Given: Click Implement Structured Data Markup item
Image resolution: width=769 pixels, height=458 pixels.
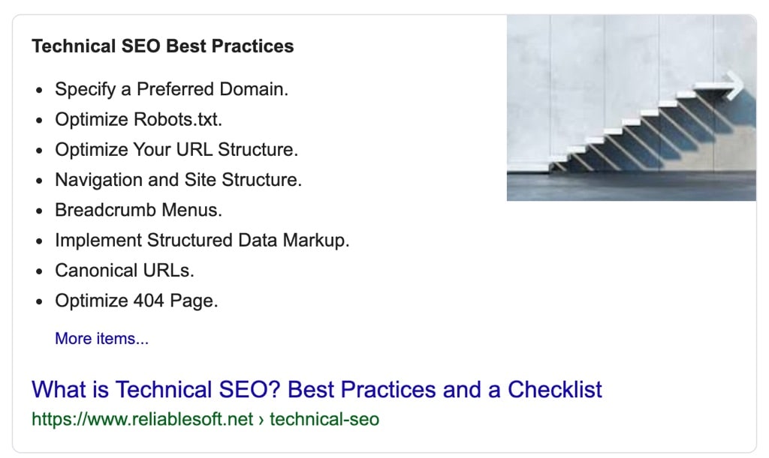Looking at the screenshot, I should pyautogui.click(x=202, y=241).
